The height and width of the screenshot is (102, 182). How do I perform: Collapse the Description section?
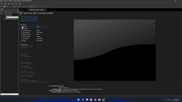coord(20,45)
